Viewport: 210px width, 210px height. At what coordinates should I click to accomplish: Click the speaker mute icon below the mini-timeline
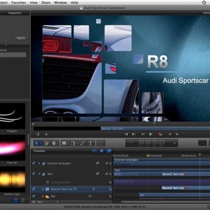coord(46,134)
